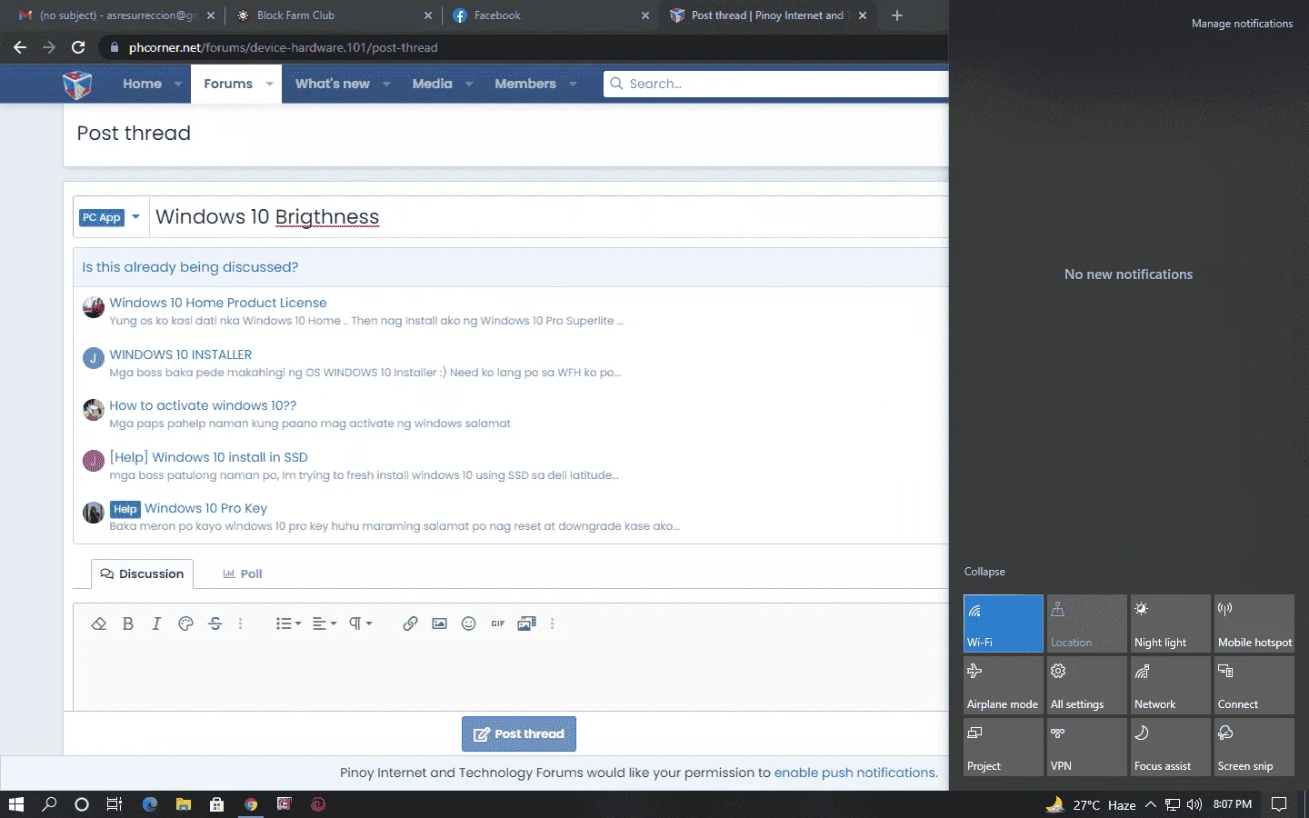Toggle Location quick action tile
Viewport: 1309px width, 818px height.
[x=1087, y=623]
